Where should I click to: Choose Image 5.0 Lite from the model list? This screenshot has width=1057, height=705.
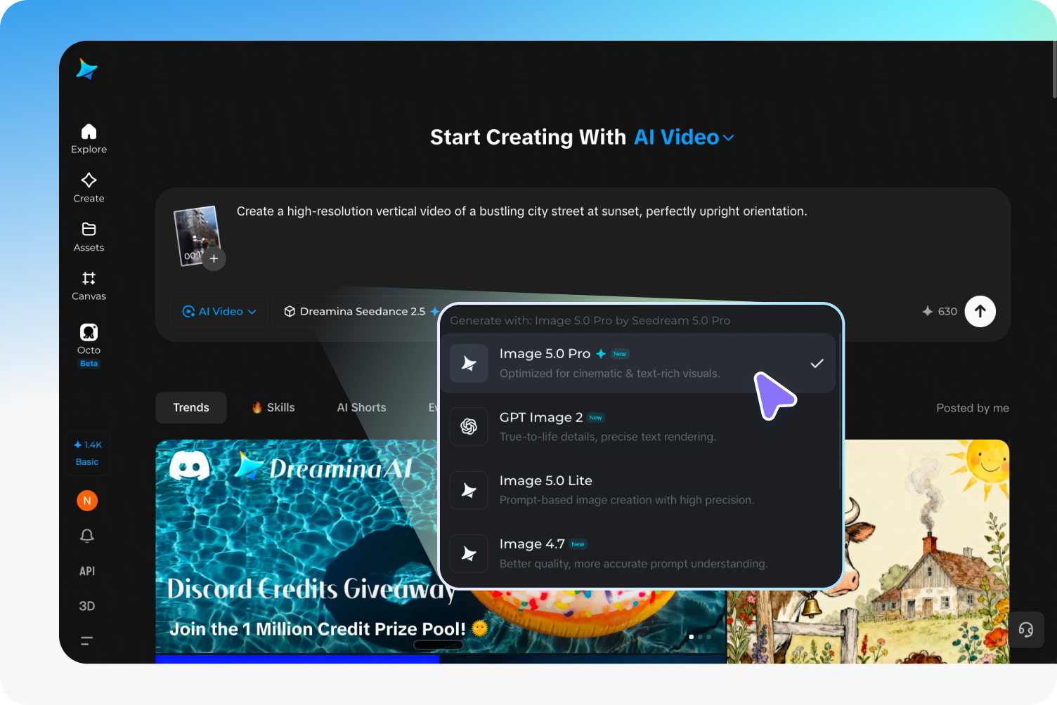(637, 489)
